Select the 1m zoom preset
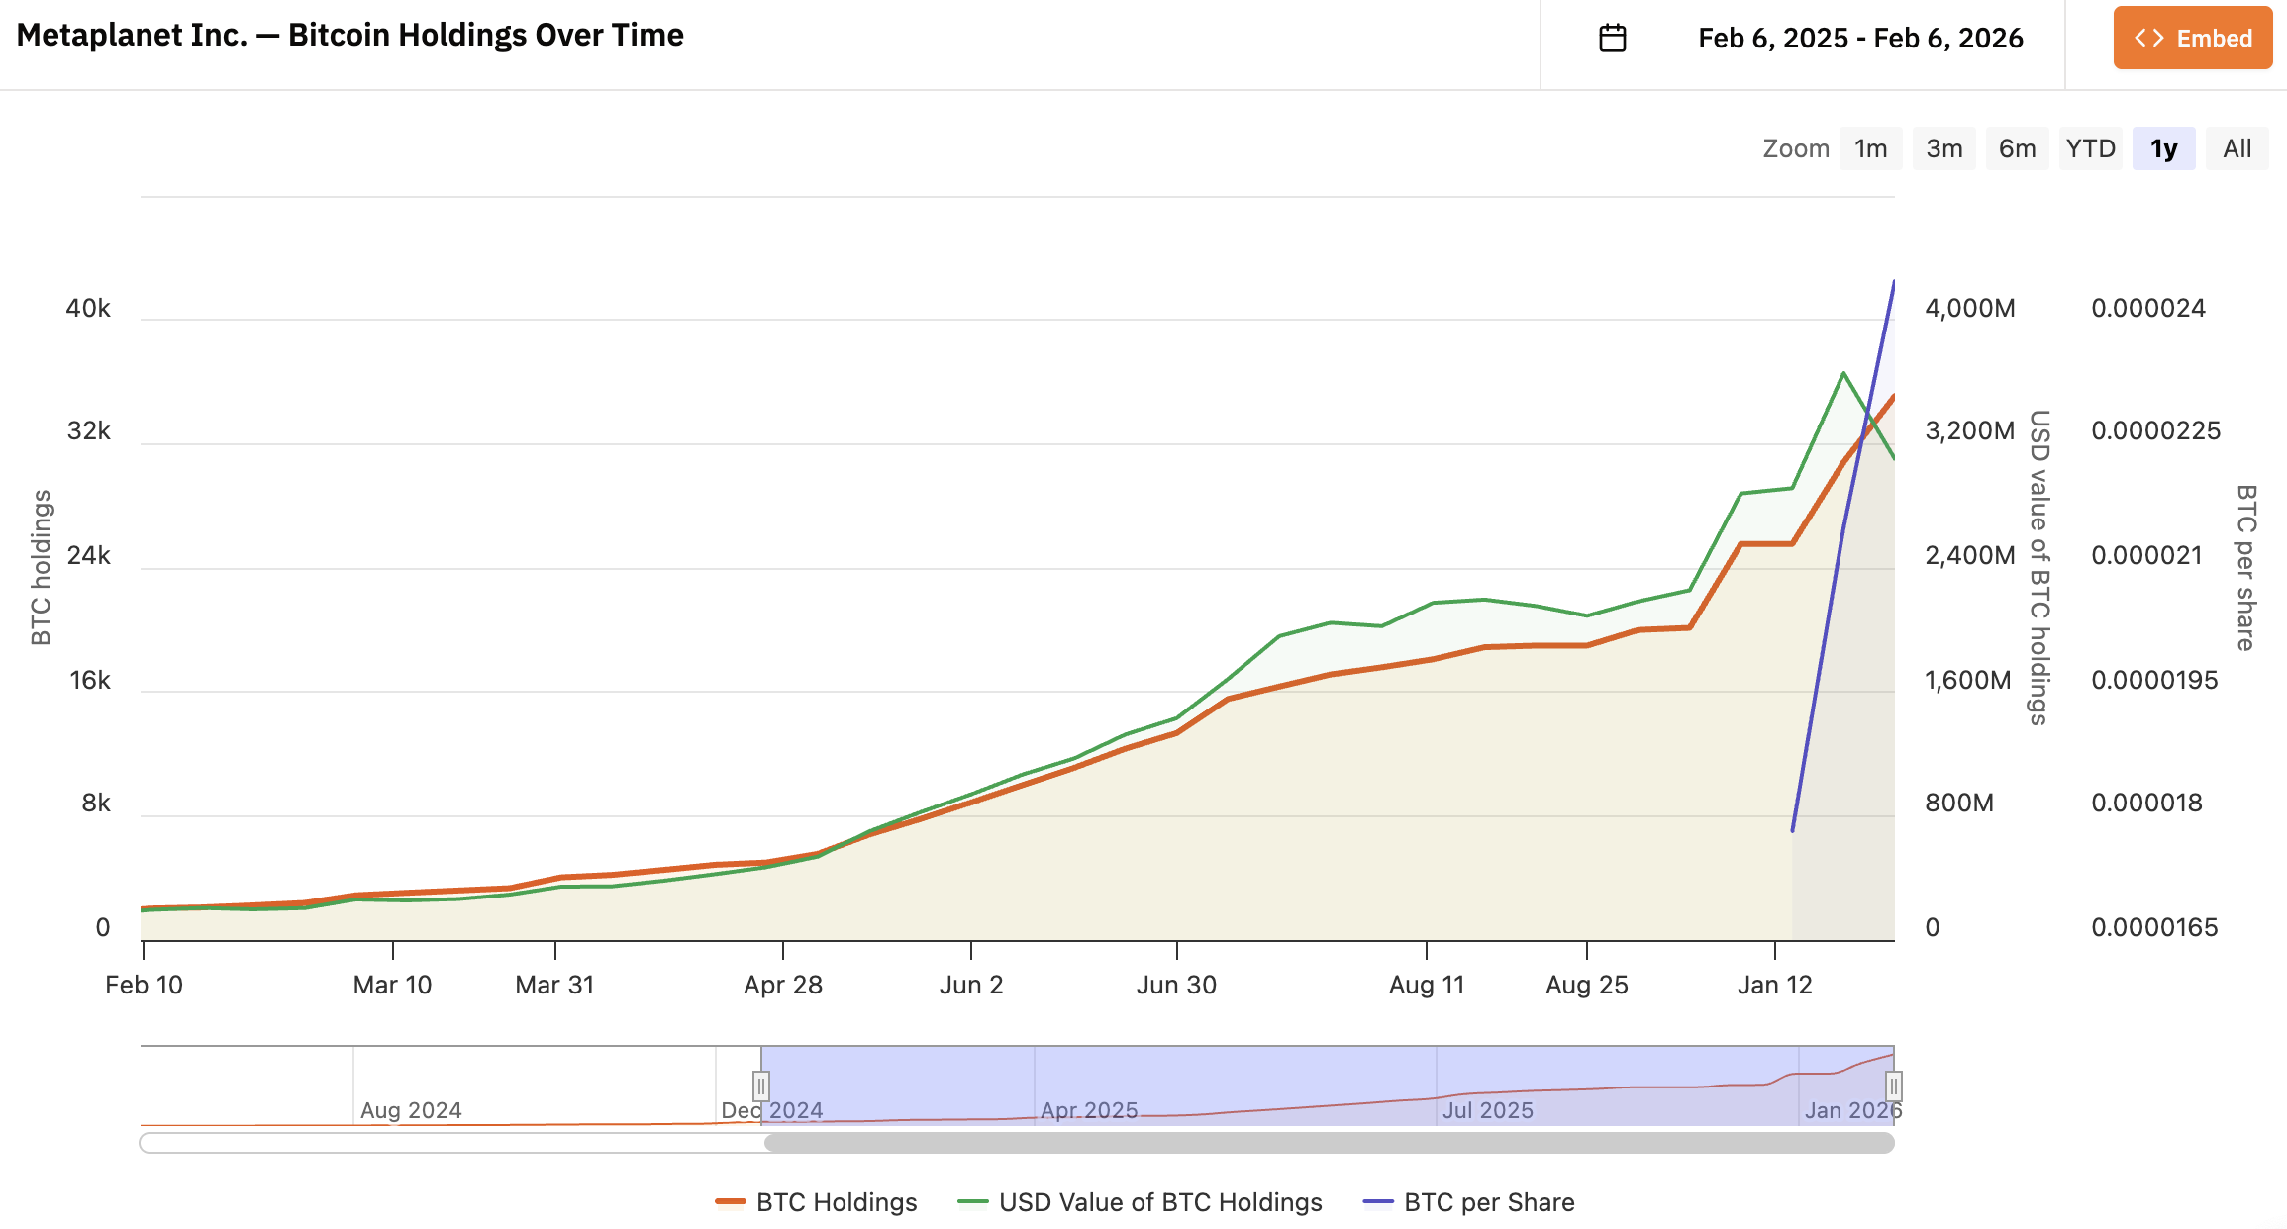 (x=1870, y=147)
